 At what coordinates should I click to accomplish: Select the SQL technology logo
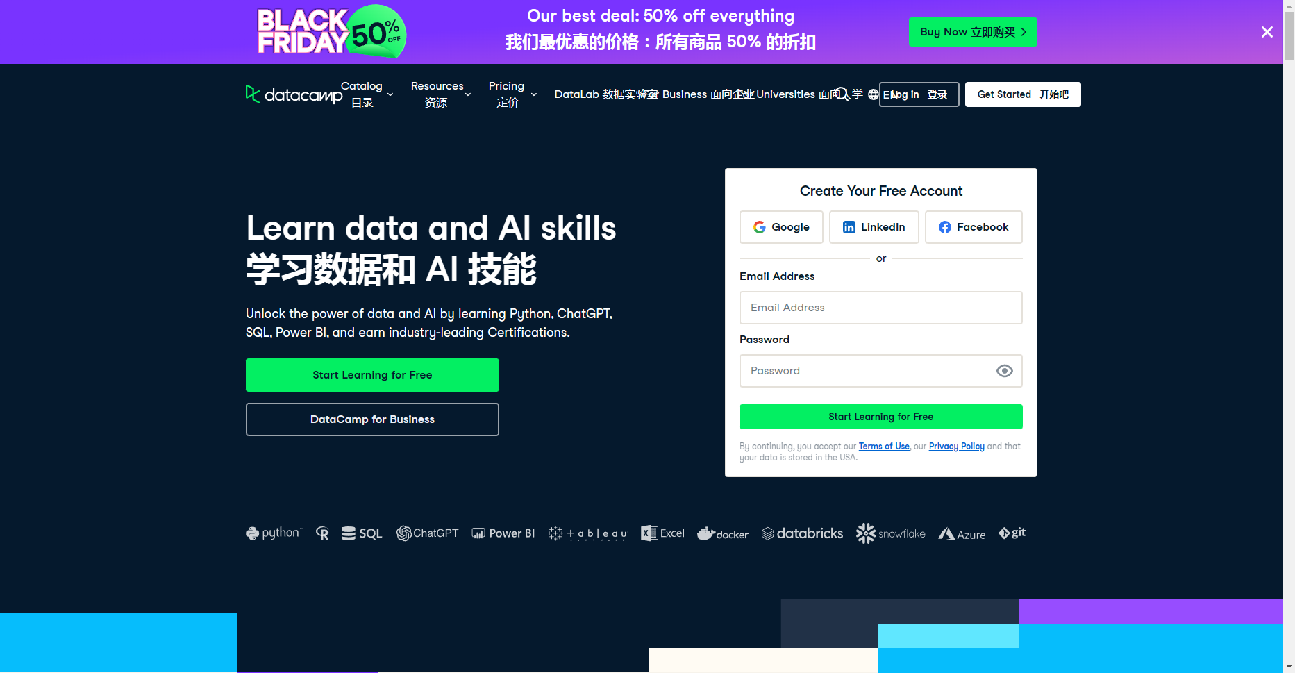(362, 533)
